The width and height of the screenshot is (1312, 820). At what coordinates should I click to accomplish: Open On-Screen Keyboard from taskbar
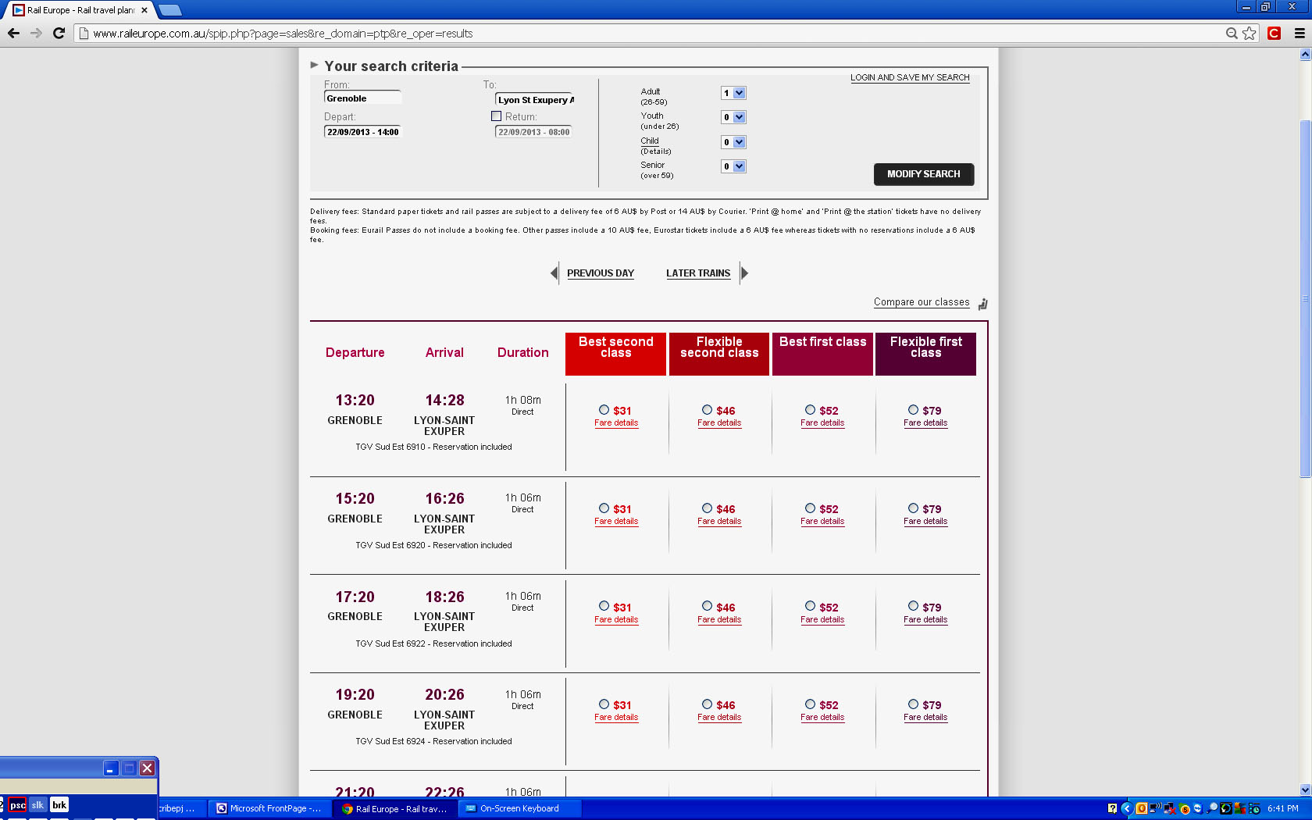click(519, 808)
